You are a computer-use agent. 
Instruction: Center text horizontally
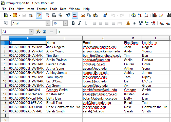[101, 23]
